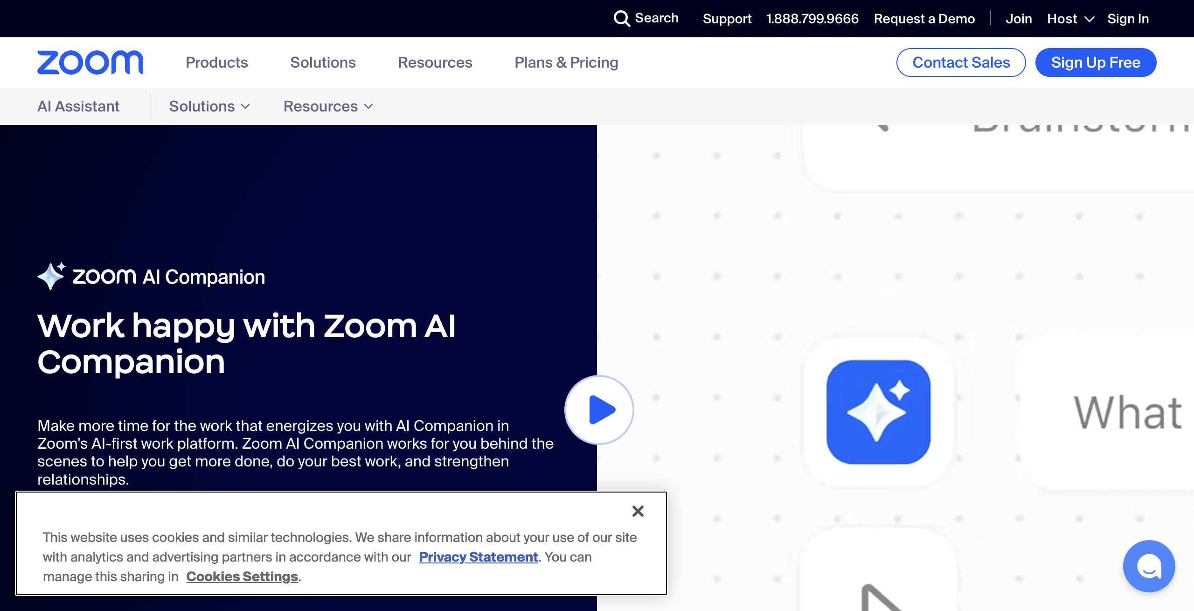Expand the Resources submenu chevron
1194x611 pixels.
368,106
